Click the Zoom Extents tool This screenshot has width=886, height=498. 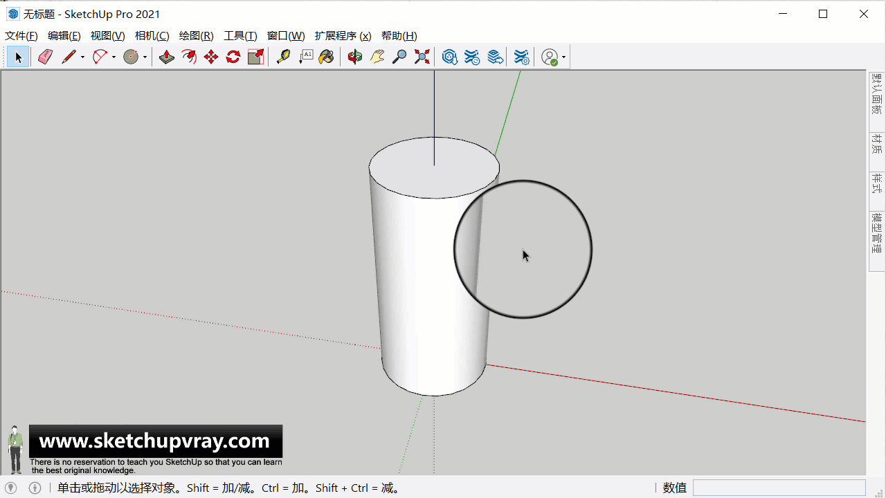point(422,57)
